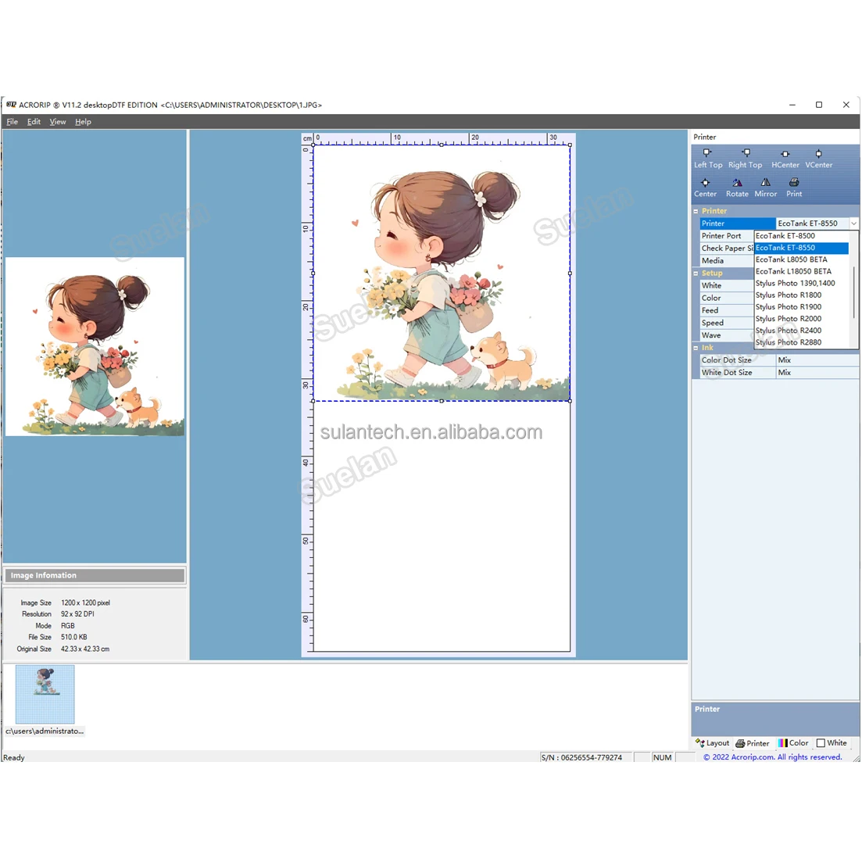Open the File menu
The width and height of the screenshot is (862, 862).
click(12, 121)
